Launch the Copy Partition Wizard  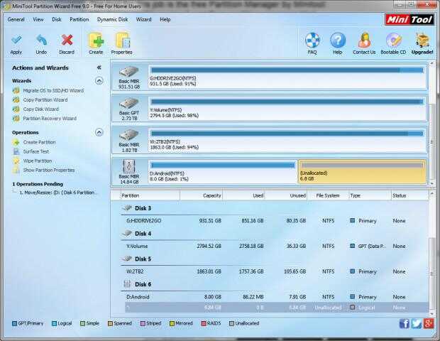45,99
